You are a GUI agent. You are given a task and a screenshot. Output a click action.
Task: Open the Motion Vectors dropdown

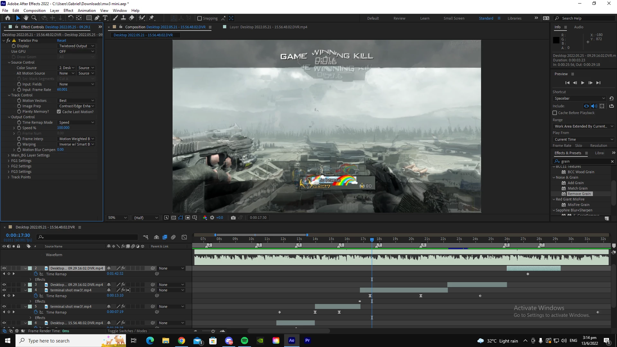click(76, 101)
